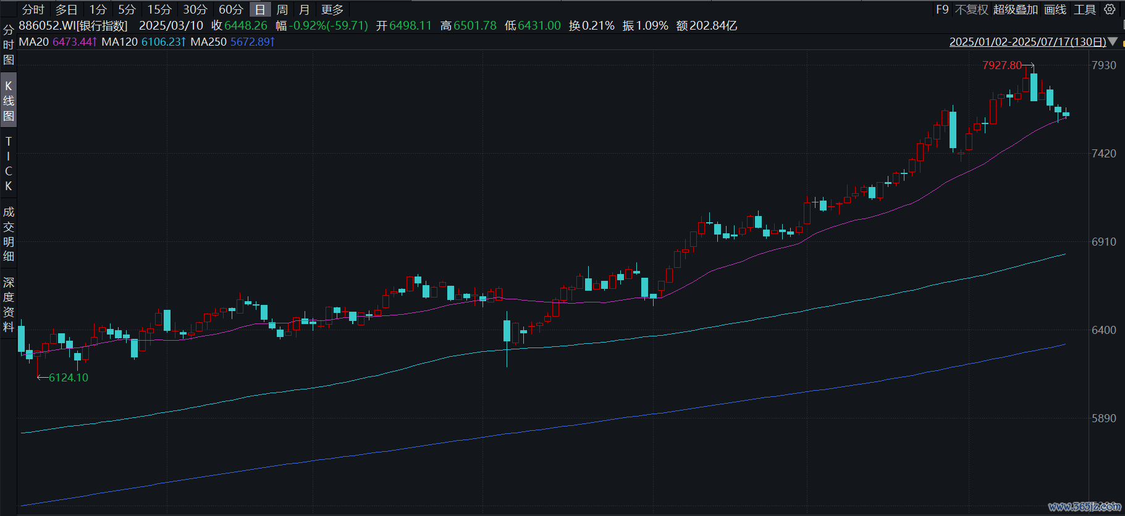The image size is (1125, 516).
Task: Click the low price 6431.00
Action: (539, 25)
